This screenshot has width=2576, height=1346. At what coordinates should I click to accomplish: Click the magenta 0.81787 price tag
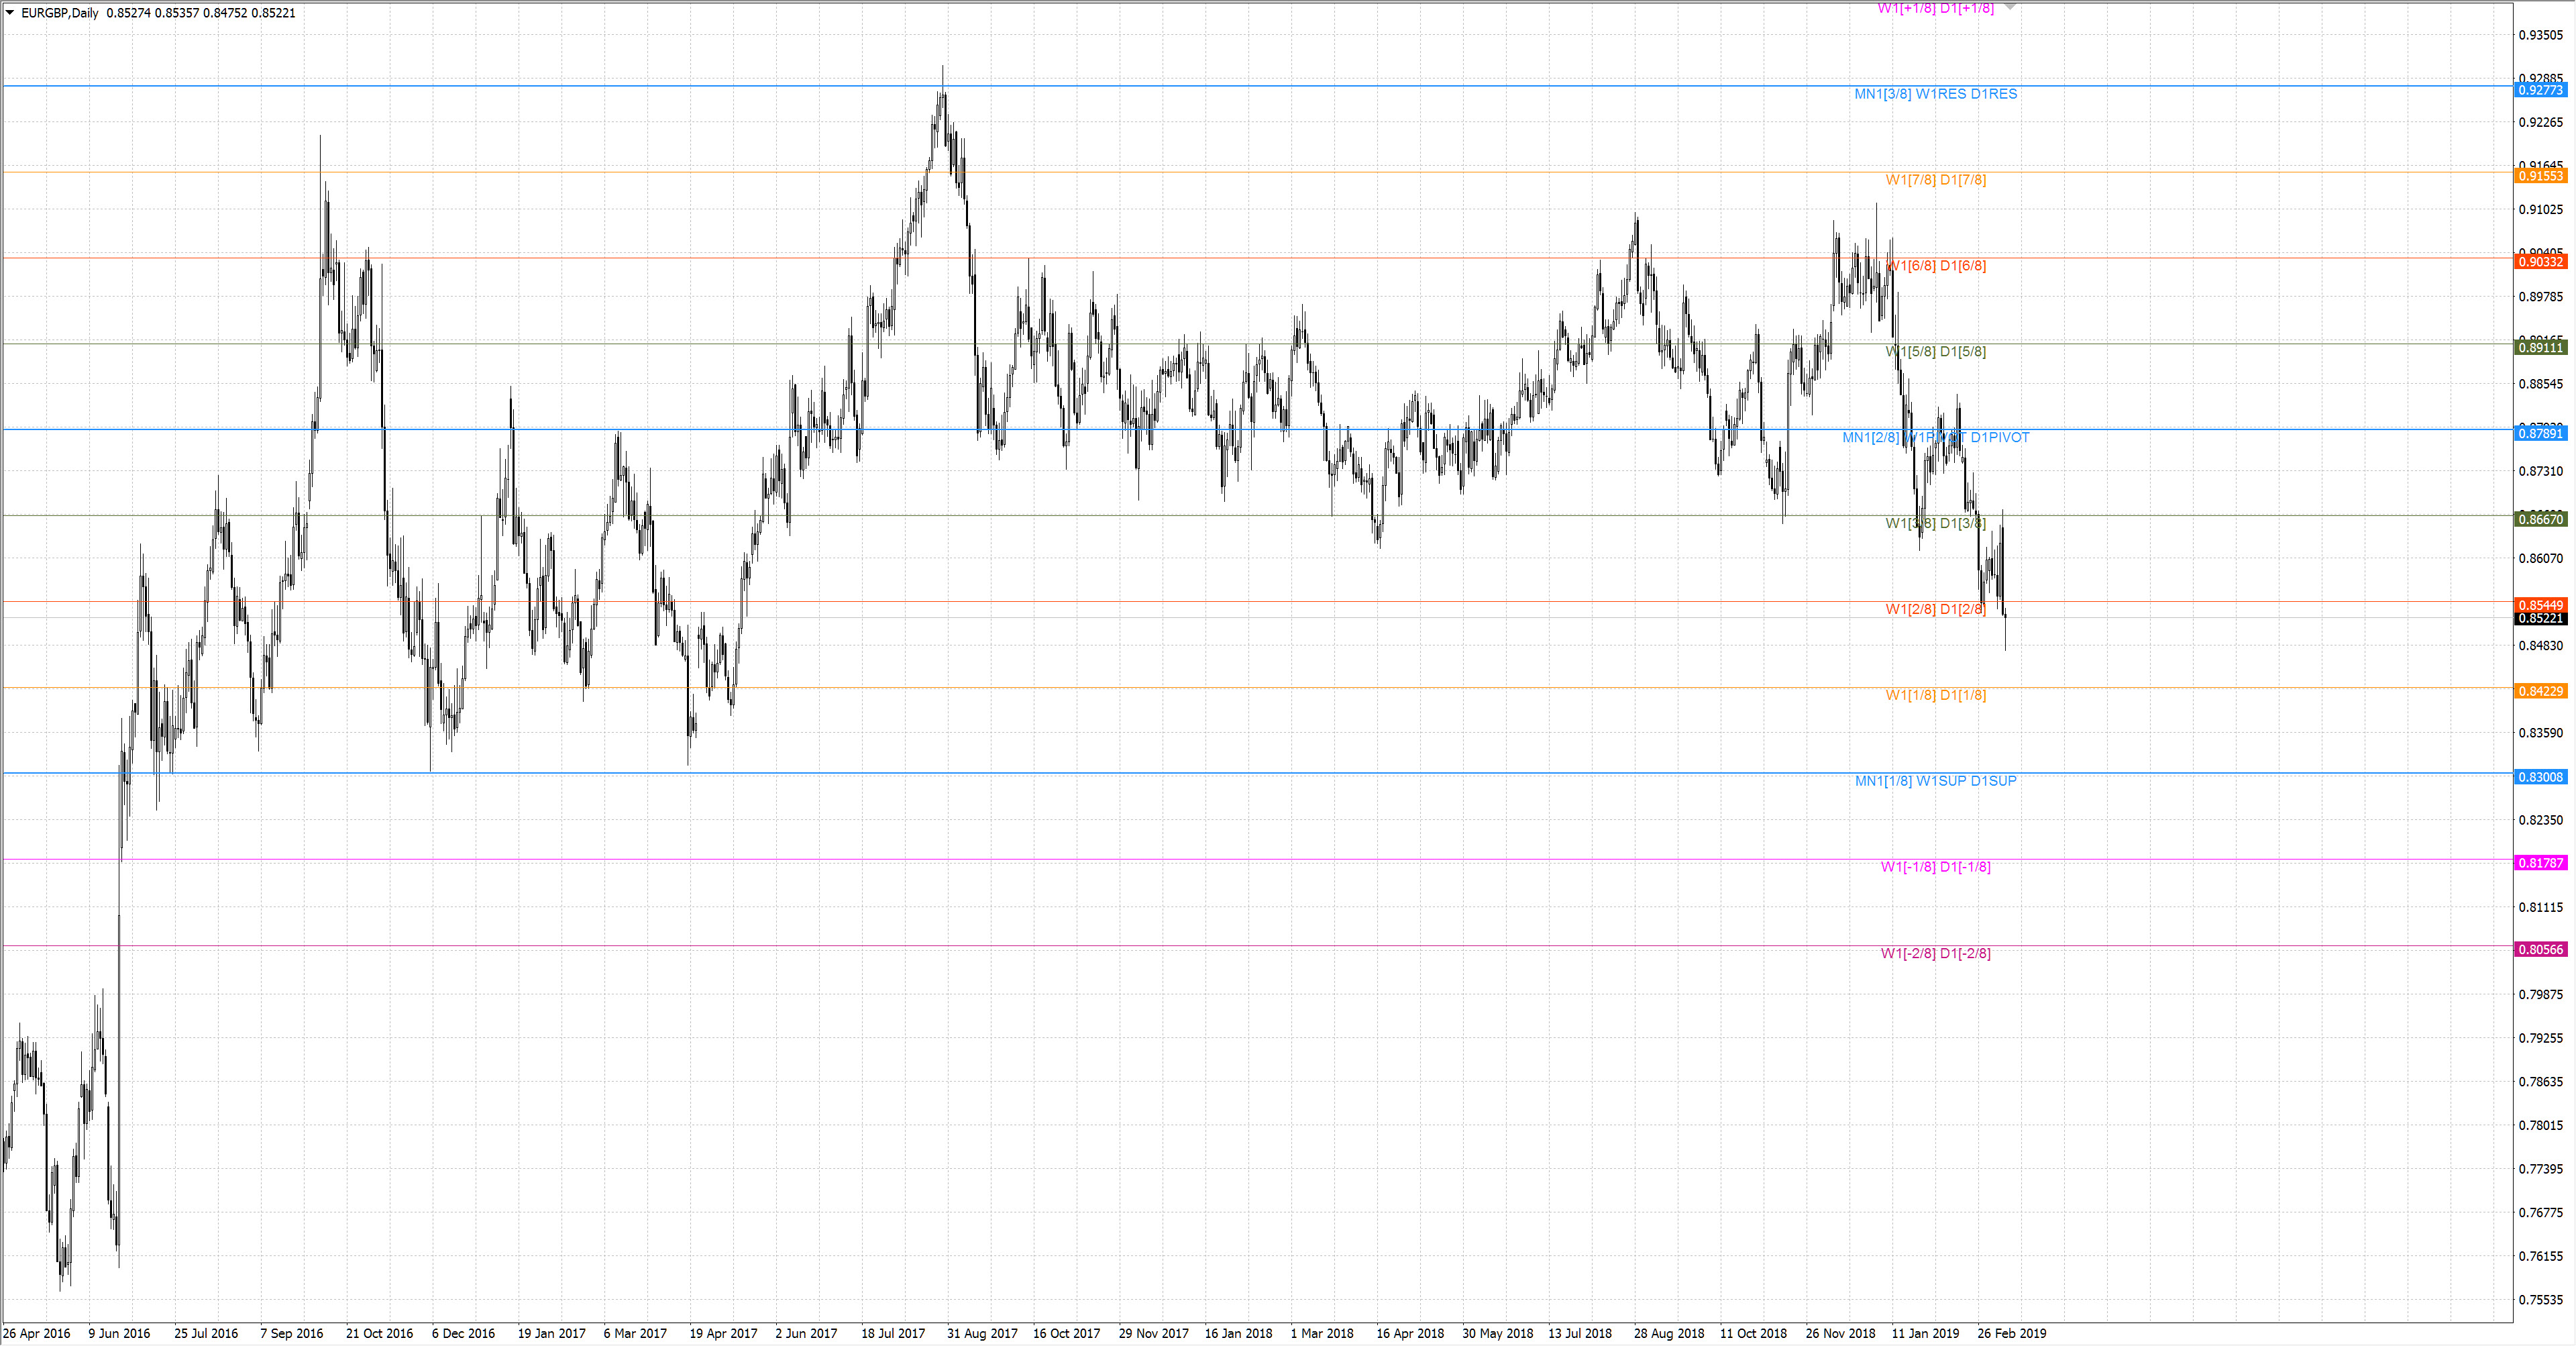tap(2540, 863)
